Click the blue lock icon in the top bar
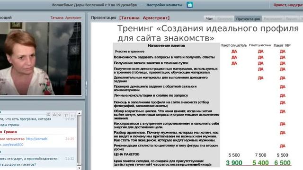The image size is (303, 170). pos(189,5)
